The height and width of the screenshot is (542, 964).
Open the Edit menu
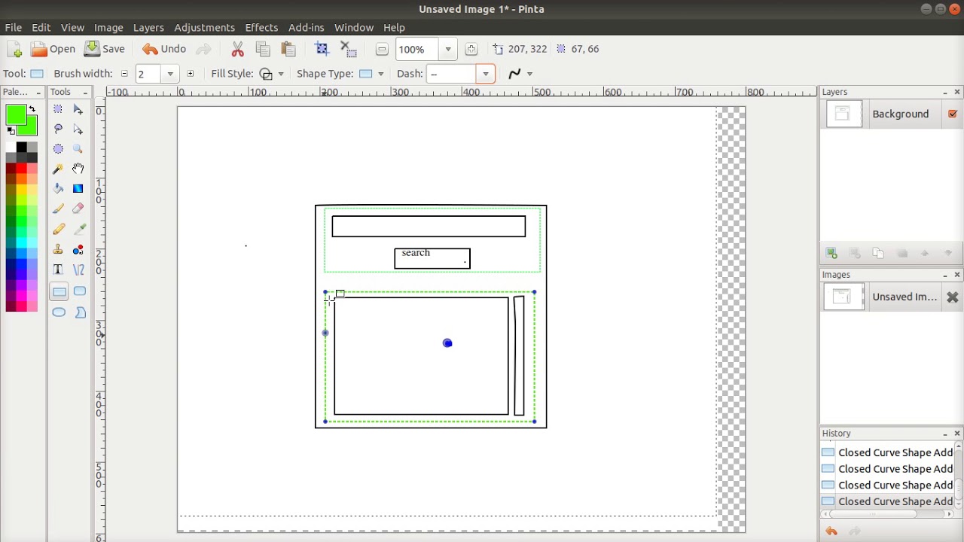point(41,27)
